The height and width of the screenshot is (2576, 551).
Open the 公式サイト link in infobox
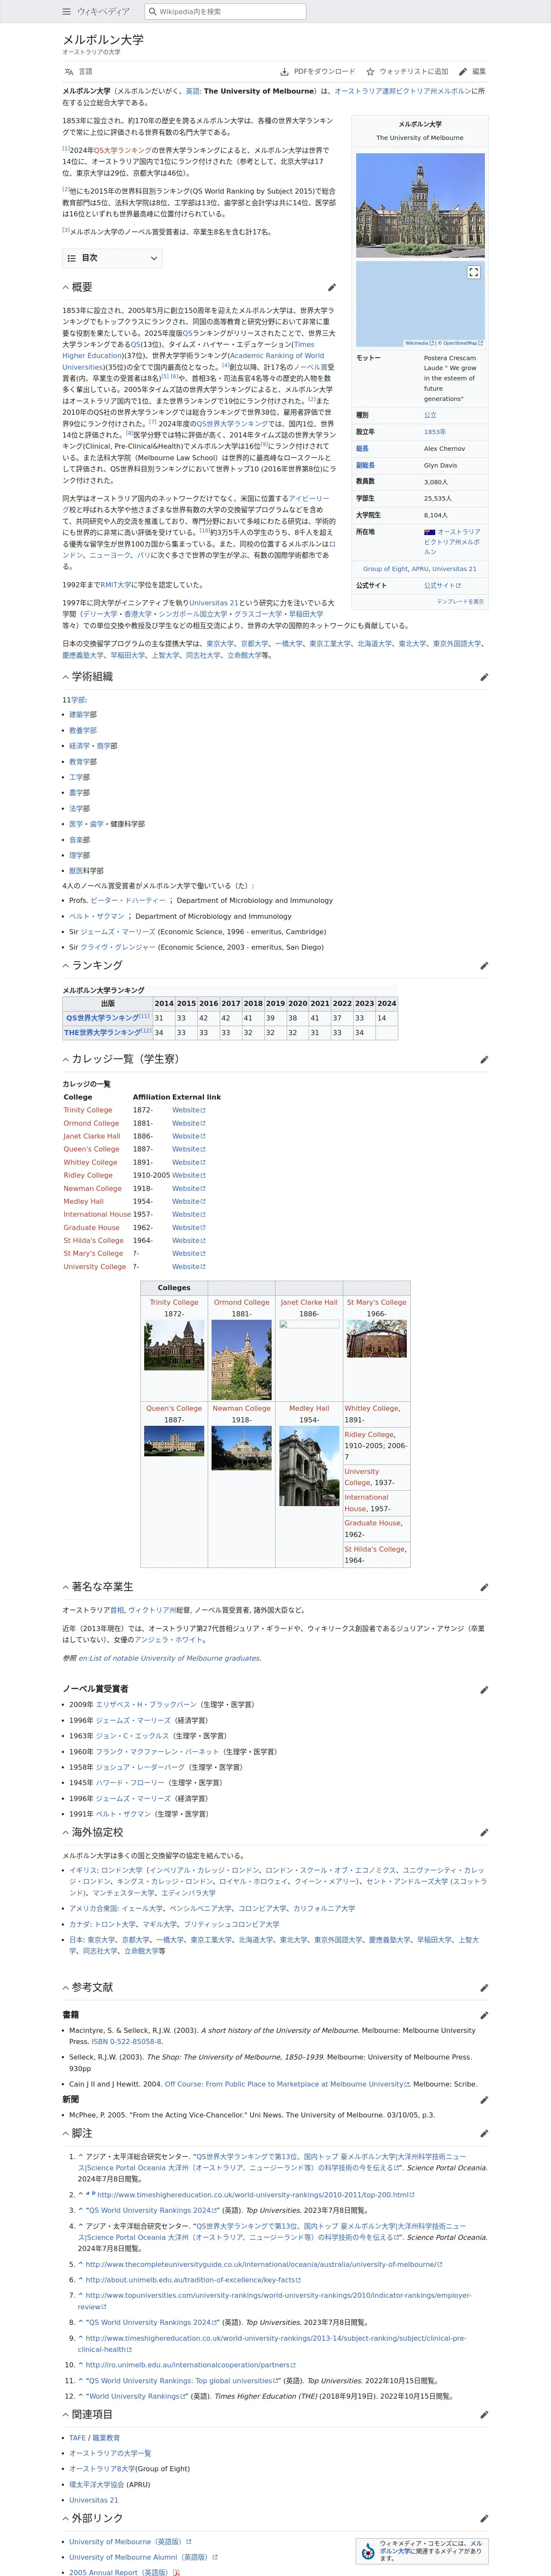(x=442, y=586)
